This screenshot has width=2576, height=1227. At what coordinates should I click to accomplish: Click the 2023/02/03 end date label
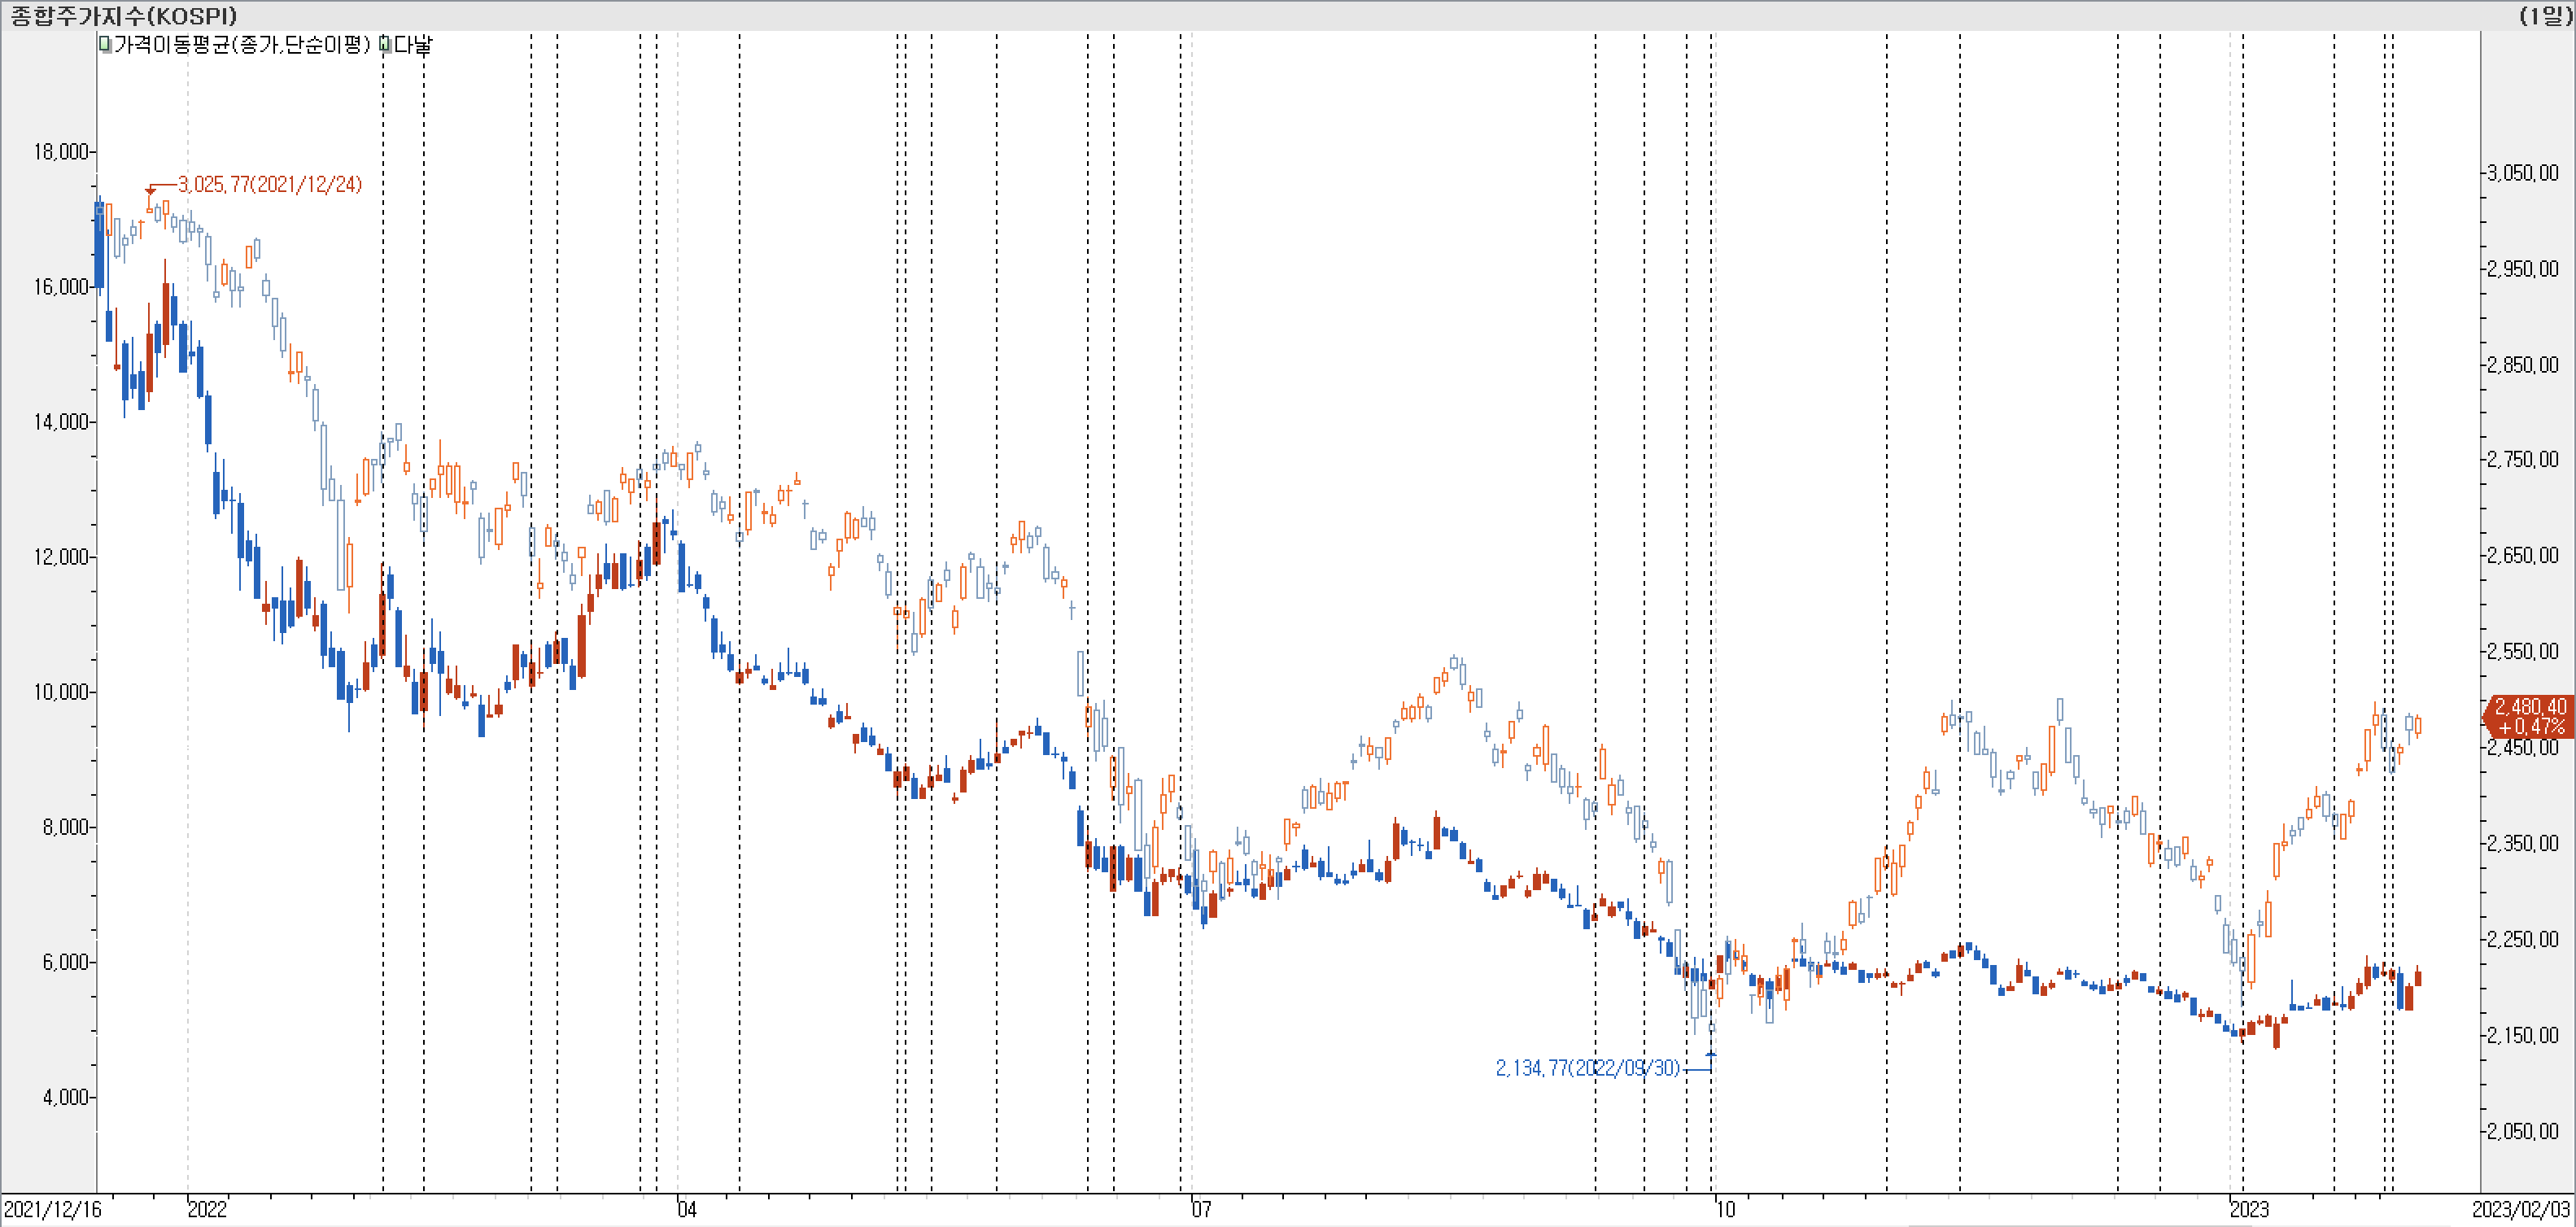coord(2521,1209)
